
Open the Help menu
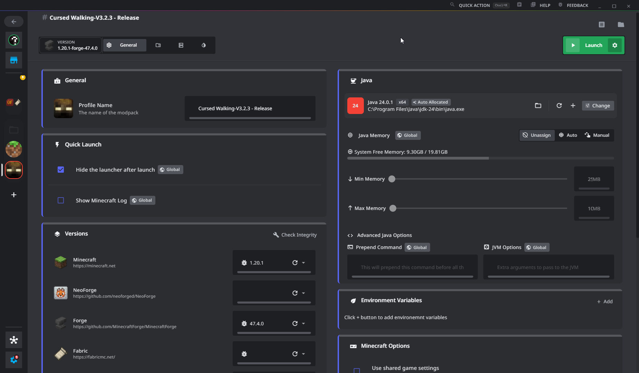click(x=541, y=5)
